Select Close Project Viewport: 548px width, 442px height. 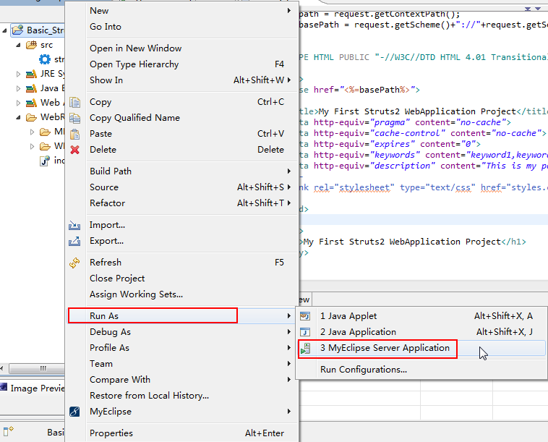[x=183, y=279]
